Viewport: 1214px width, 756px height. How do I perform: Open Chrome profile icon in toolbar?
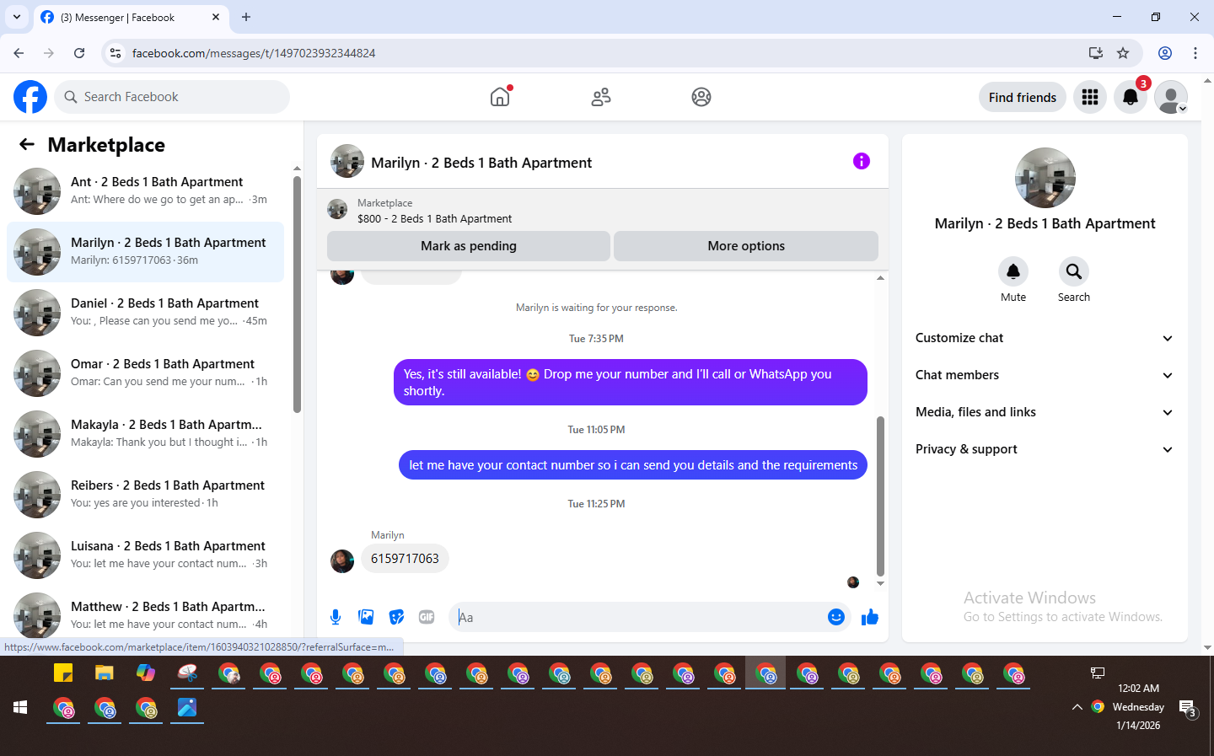point(1165,53)
